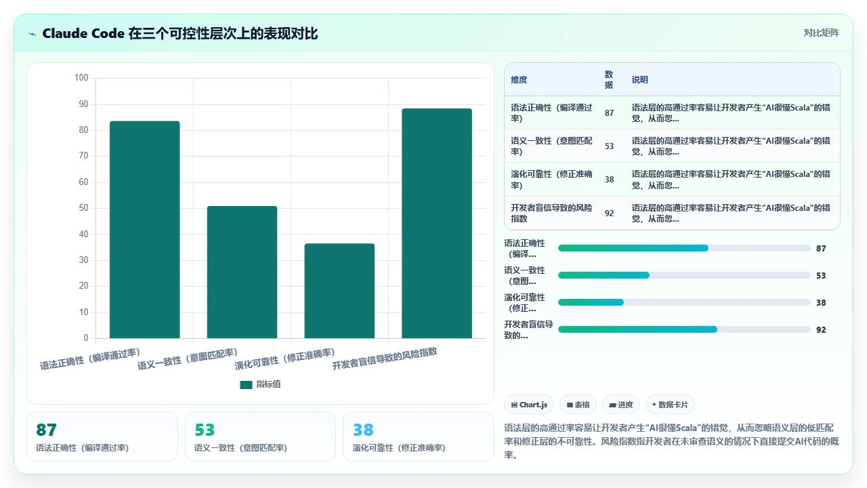This screenshot has height=488, width=867.
Task: Select the 数据卡片 tag chip
Action: pyautogui.click(x=670, y=405)
